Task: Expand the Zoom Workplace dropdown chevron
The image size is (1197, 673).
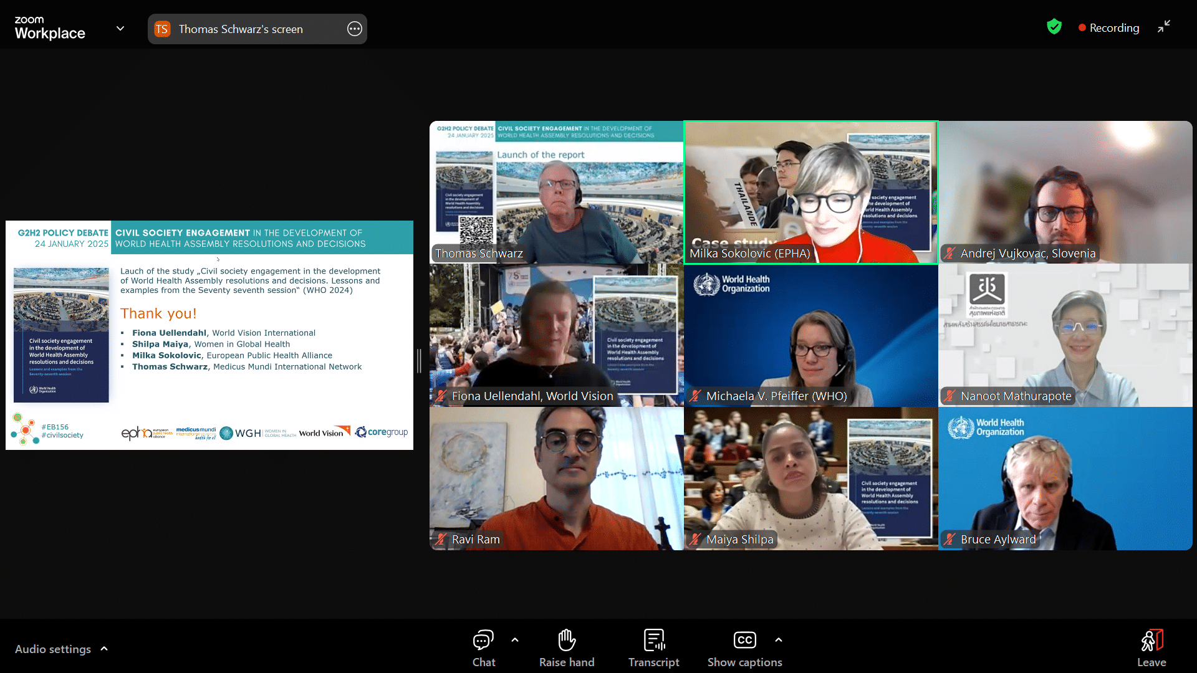Action: 120,28
